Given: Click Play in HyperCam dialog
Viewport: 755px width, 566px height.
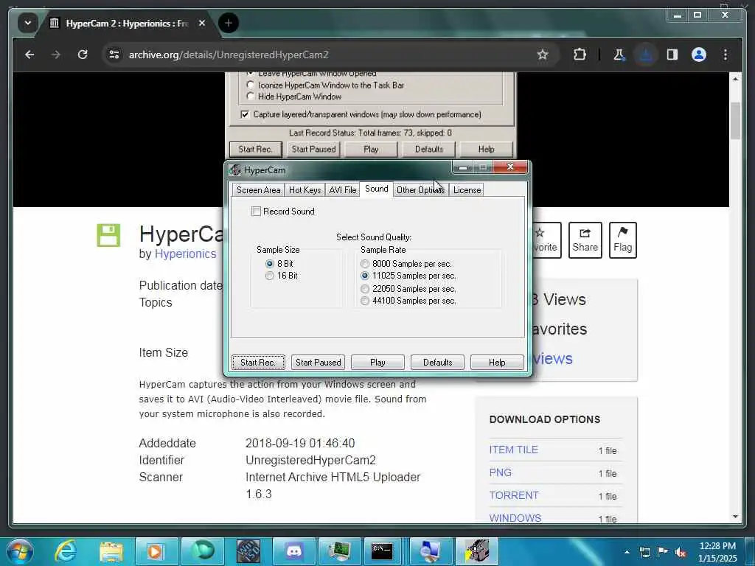Looking at the screenshot, I should 377,363.
